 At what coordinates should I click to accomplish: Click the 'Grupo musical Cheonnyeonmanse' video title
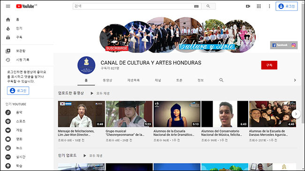click(x=125, y=133)
